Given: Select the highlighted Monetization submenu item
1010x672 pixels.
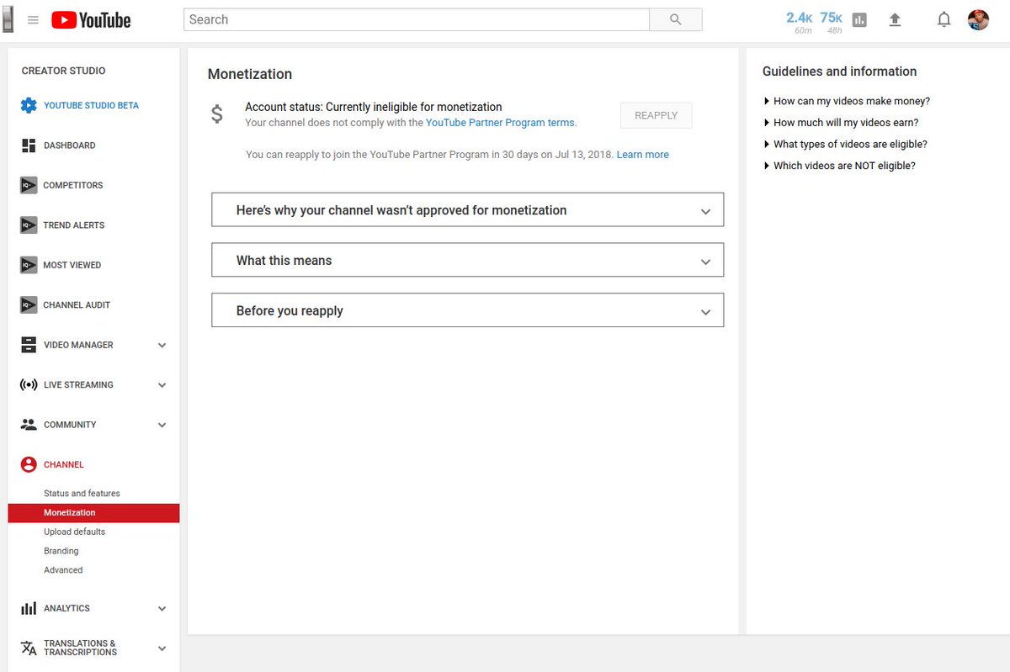Looking at the screenshot, I should [x=93, y=513].
